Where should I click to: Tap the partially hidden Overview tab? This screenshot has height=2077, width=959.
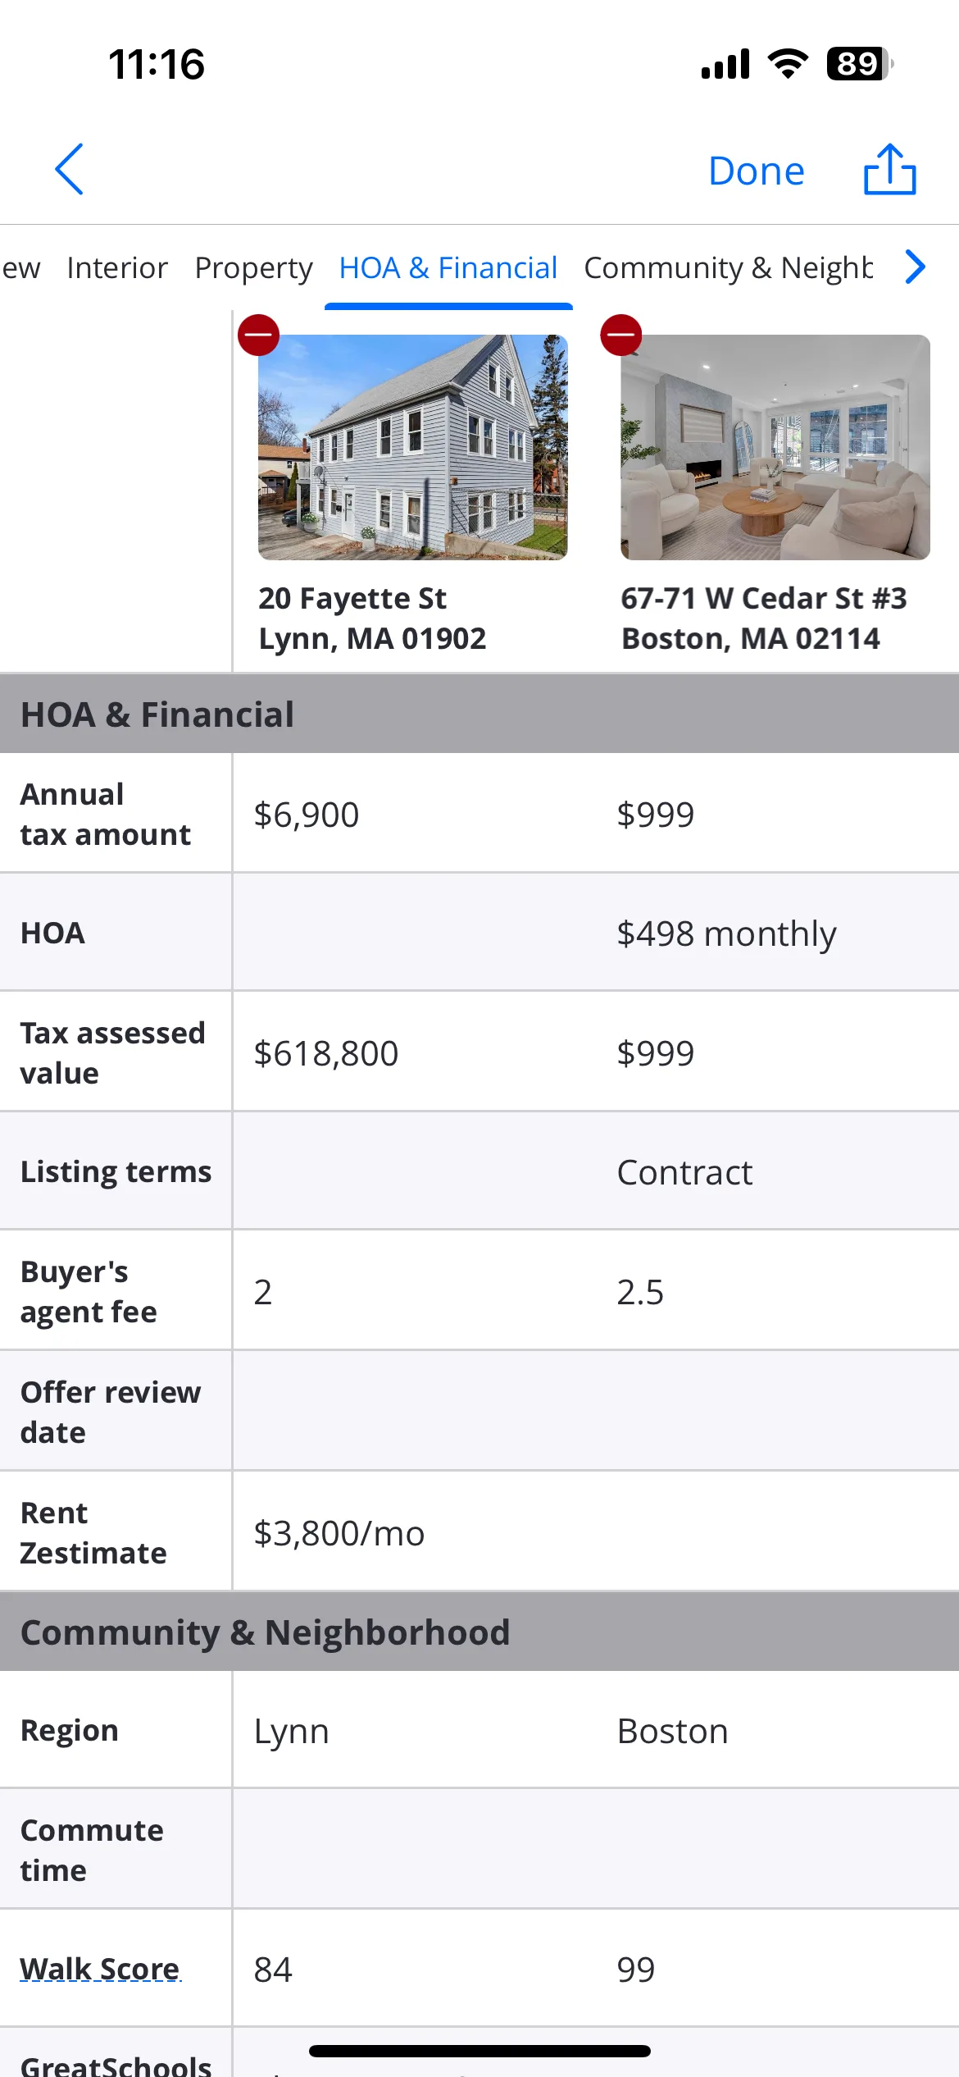[x=20, y=268]
